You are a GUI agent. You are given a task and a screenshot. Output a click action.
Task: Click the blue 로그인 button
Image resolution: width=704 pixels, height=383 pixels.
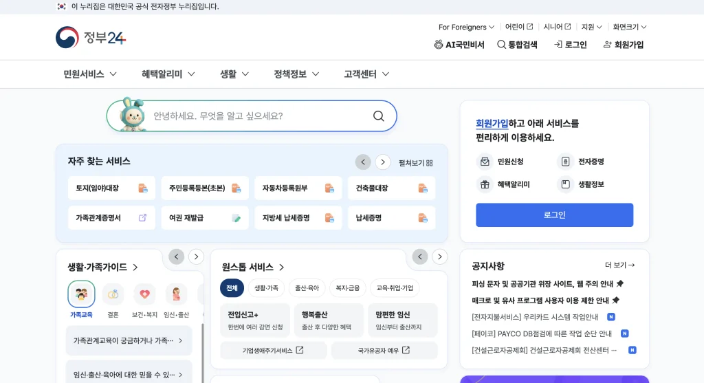tap(555, 215)
